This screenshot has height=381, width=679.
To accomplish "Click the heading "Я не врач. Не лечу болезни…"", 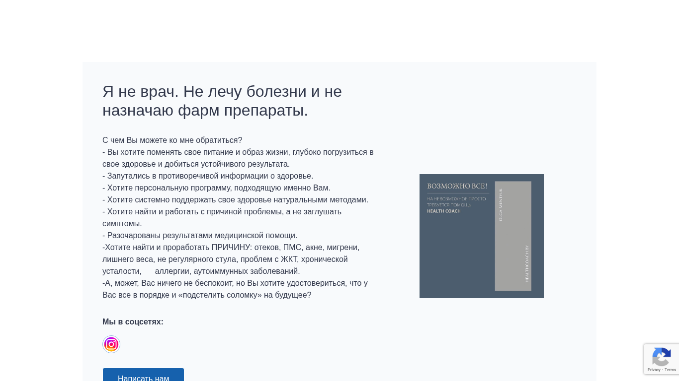I will 222,101.
